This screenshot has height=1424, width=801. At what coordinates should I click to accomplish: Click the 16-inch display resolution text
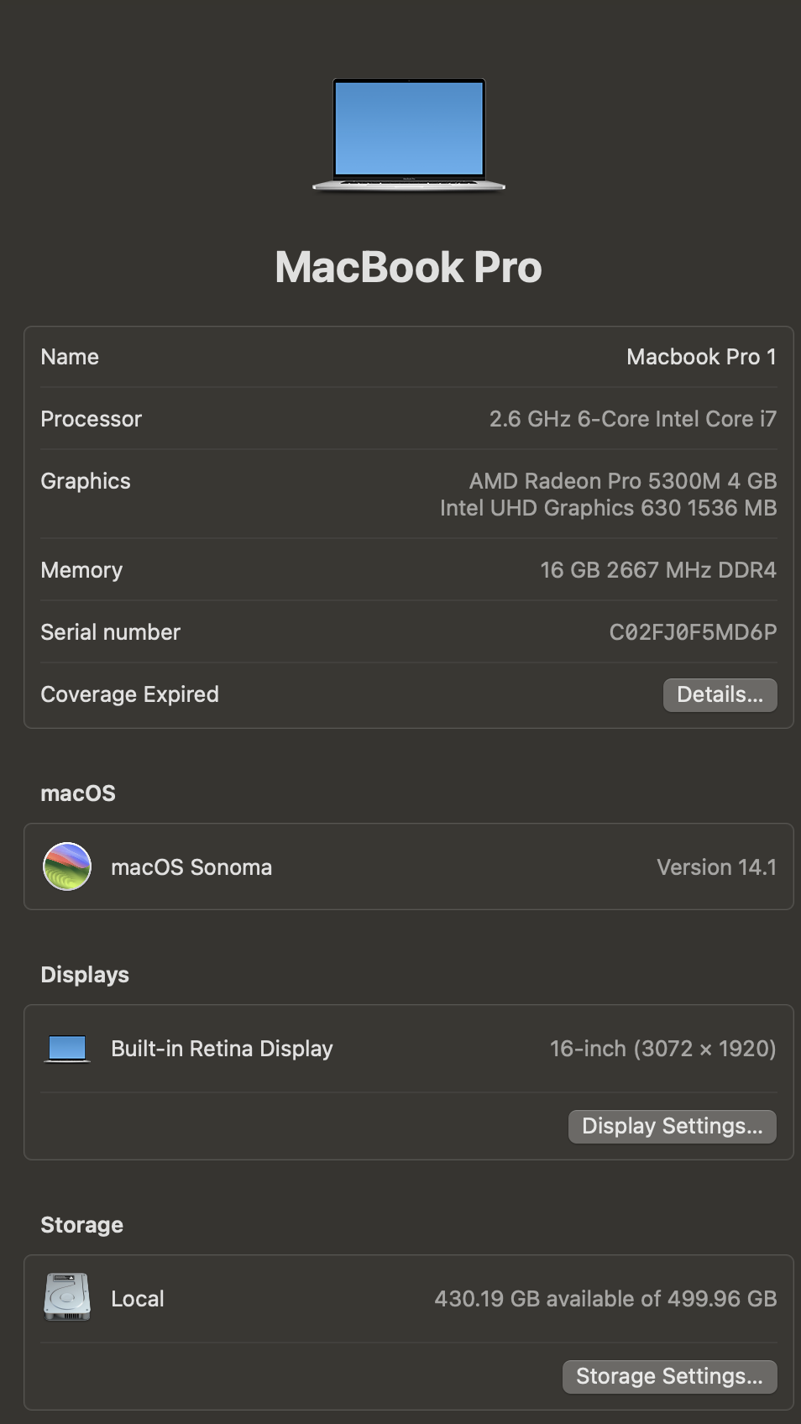point(662,1049)
